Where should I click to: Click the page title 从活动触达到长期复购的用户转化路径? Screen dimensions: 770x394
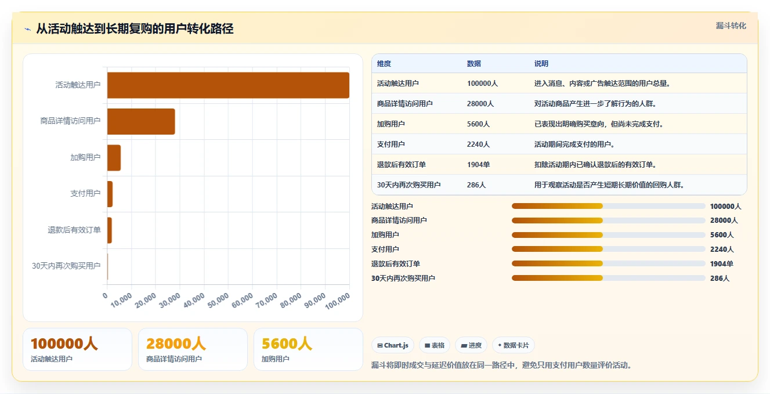tap(135, 29)
